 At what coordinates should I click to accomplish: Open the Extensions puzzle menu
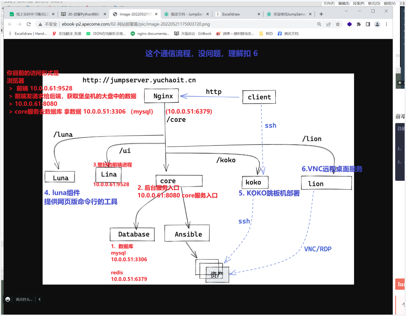(x=358, y=24)
